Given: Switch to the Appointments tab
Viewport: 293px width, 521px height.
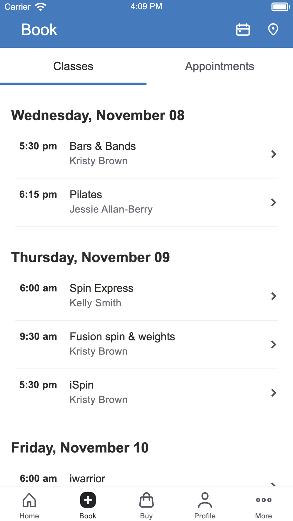Looking at the screenshot, I should point(220,66).
